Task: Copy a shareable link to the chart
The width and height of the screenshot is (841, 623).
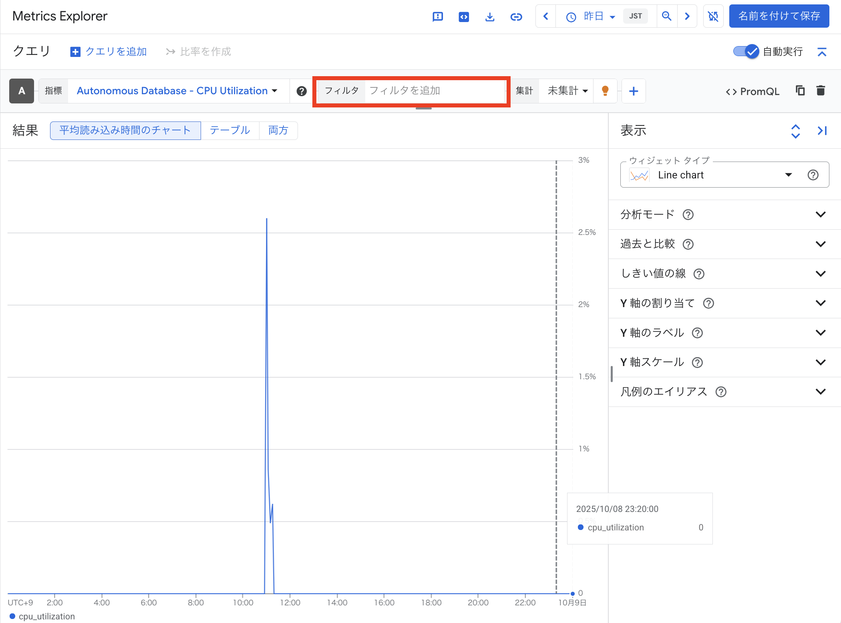Action: pyautogui.click(x=516, y=16)
